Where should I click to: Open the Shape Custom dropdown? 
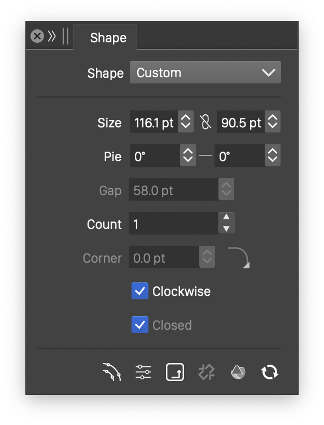[x=205, y=72]
